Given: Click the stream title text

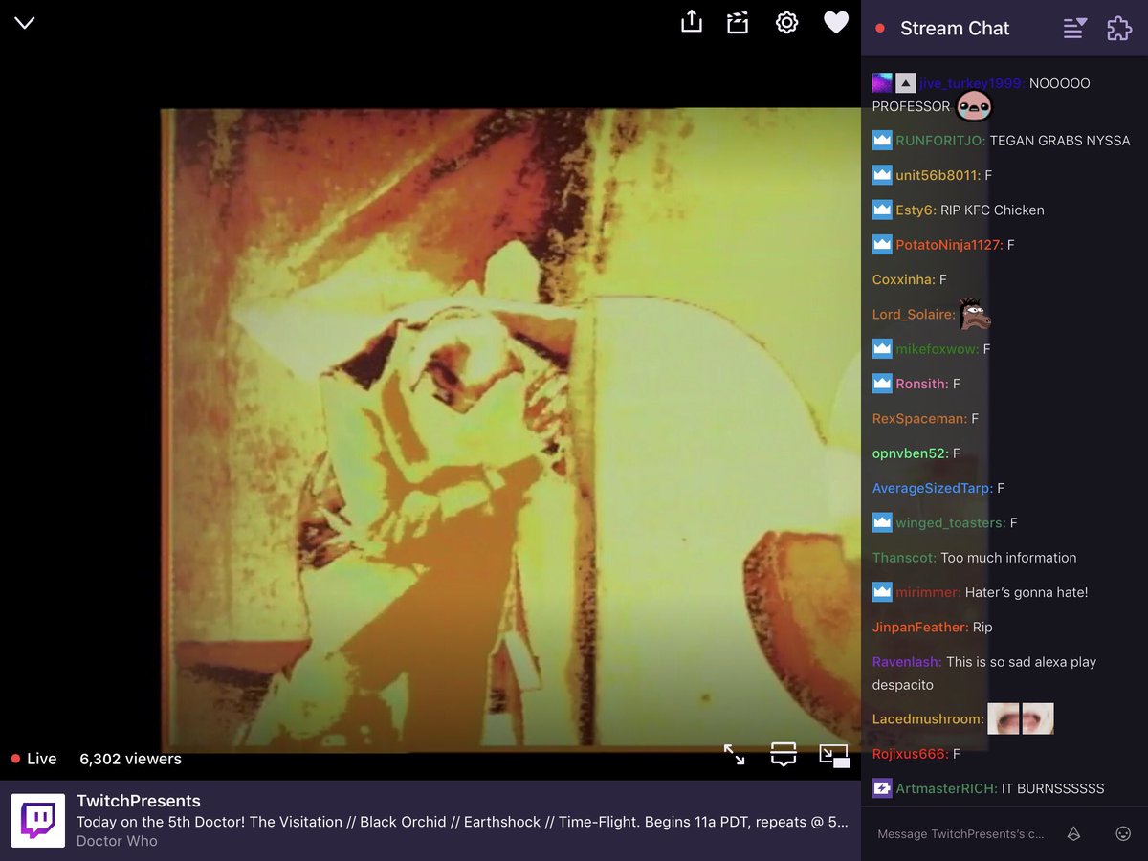Looking at the screenshot, I should [462, 822].
